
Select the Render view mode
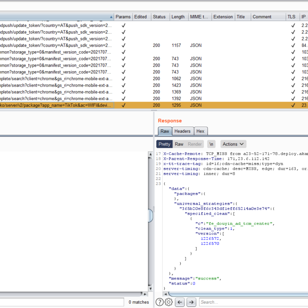click(195, 144)
